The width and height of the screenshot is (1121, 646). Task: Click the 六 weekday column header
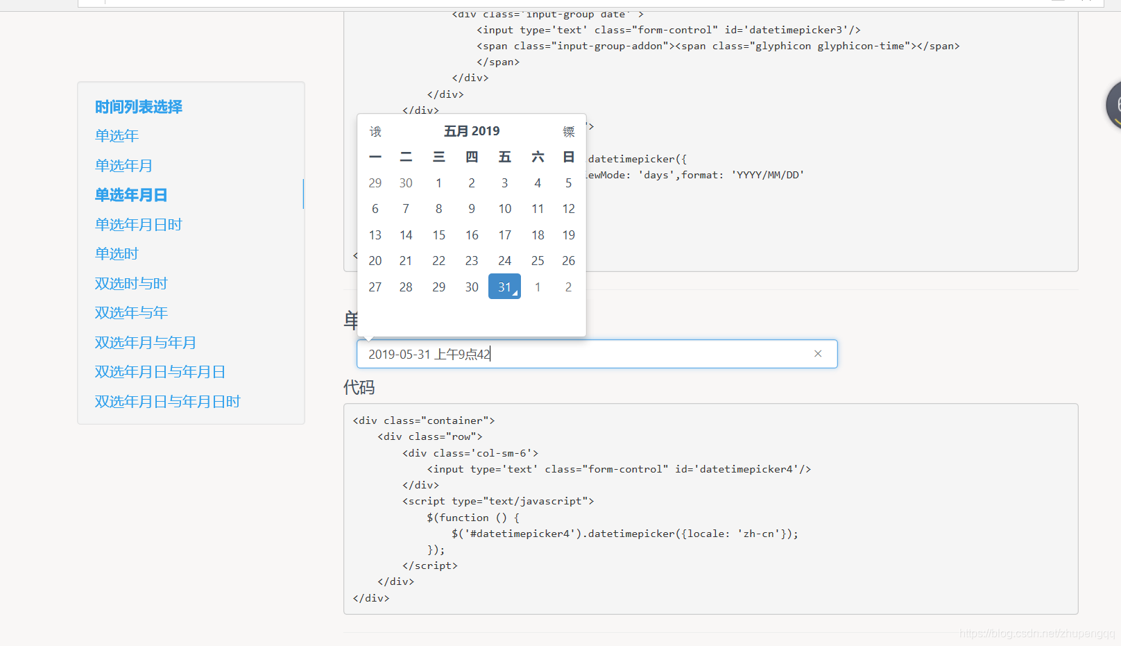(x=538, y=157)
